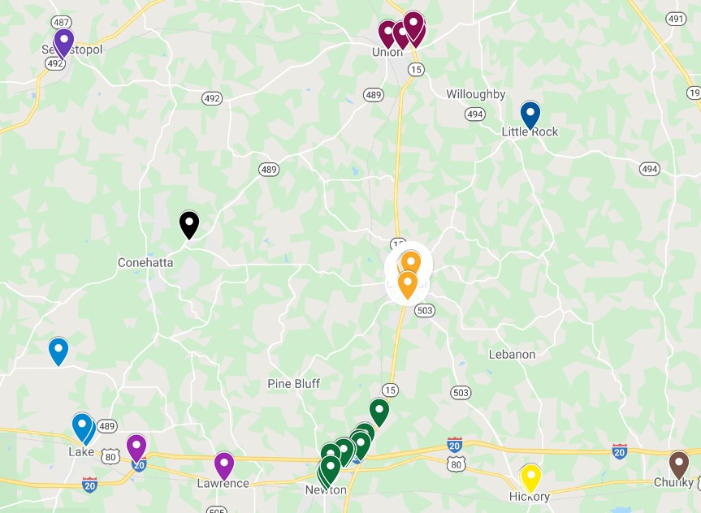
Task: Click the lower orange highlighted pin
Action: [408, 285]
